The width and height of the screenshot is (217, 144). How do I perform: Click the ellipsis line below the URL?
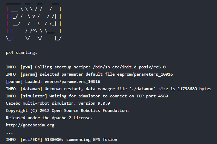tap(10, 132)
